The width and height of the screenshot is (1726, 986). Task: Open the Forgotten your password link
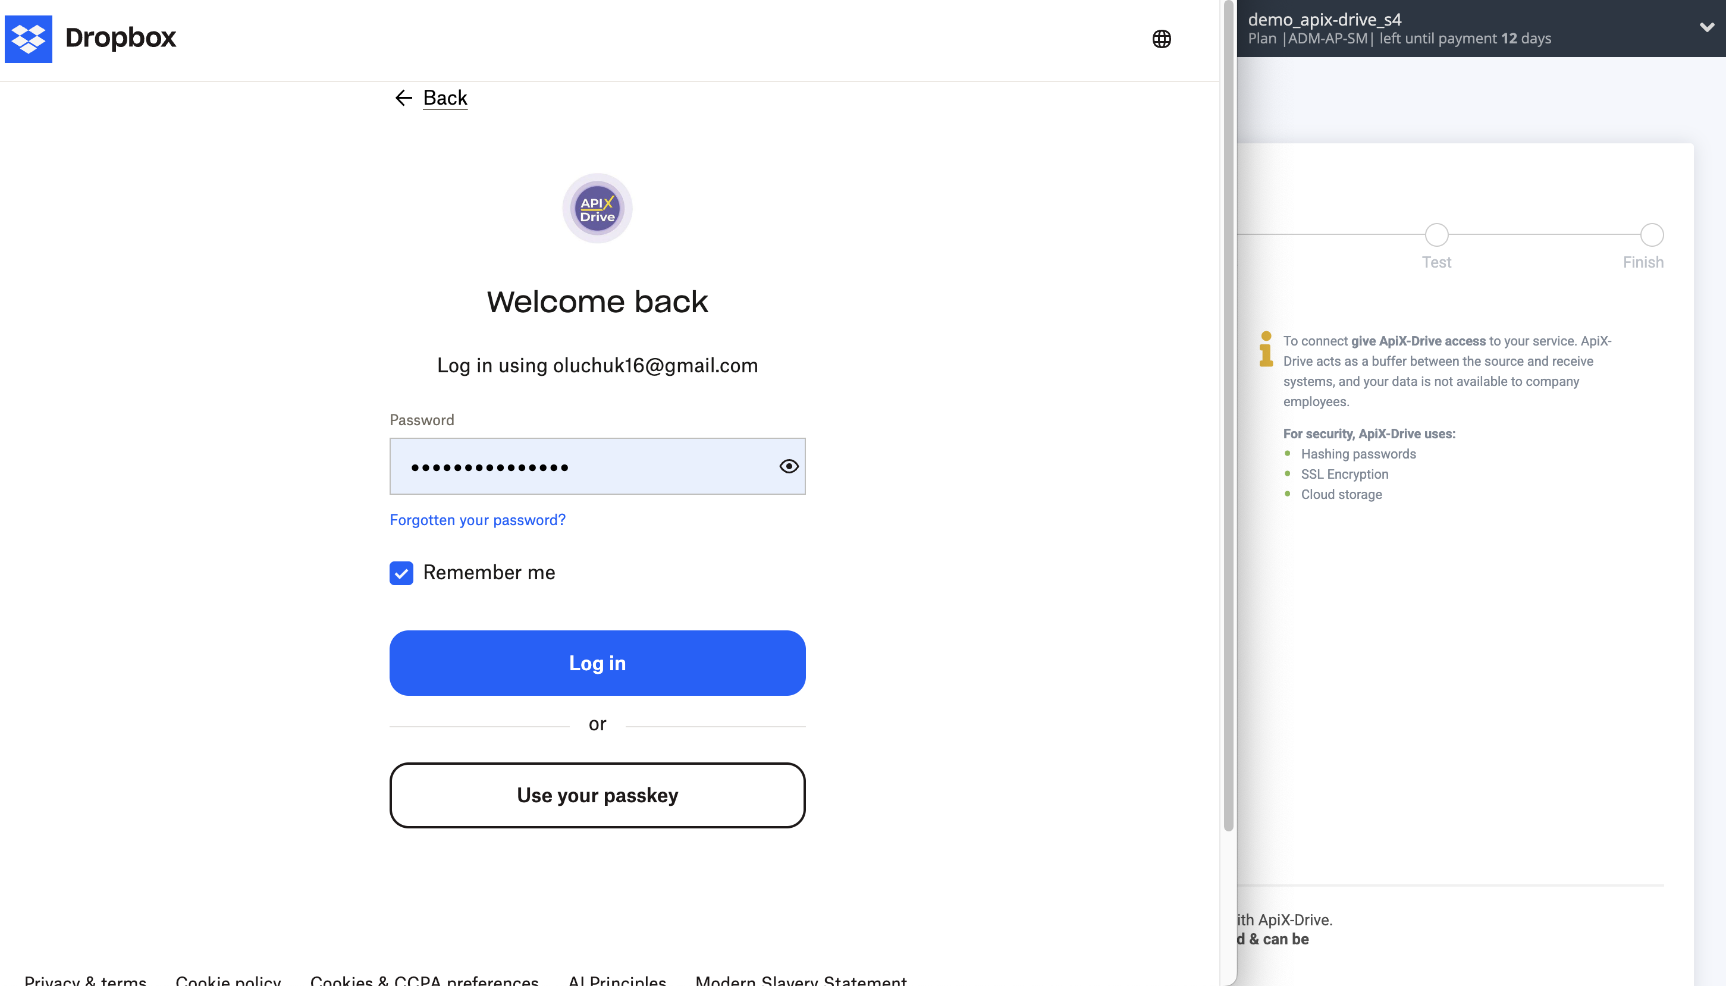[478, 519]
